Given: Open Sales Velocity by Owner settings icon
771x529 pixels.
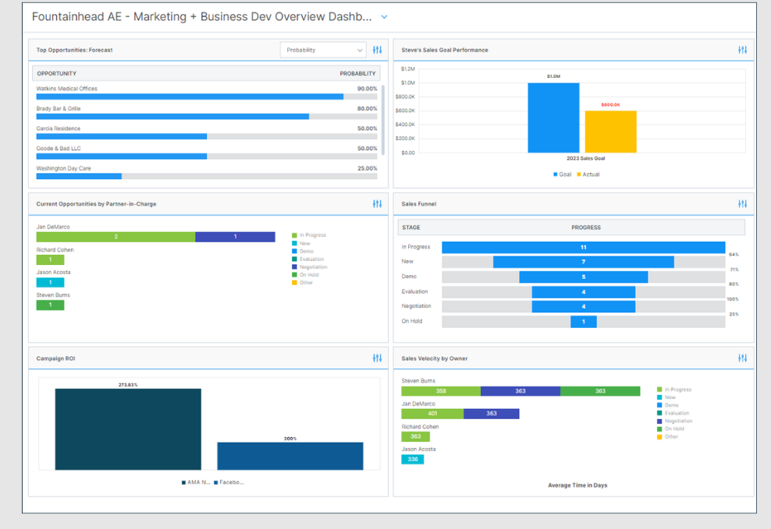Looking at the screenshot, I should (742, 358).
